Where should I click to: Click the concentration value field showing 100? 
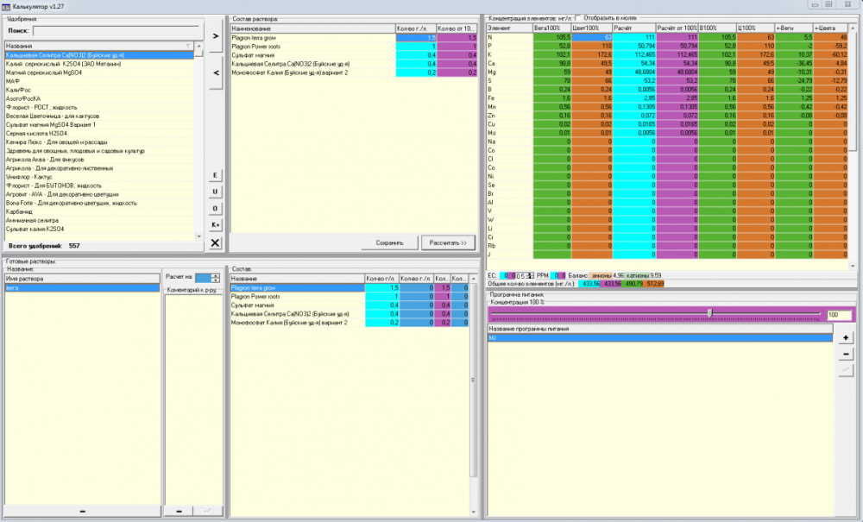tap(839, 315)
